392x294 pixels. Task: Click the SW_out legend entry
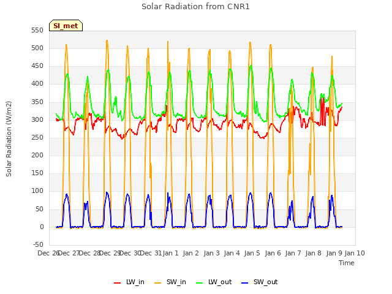pos(260,282)
